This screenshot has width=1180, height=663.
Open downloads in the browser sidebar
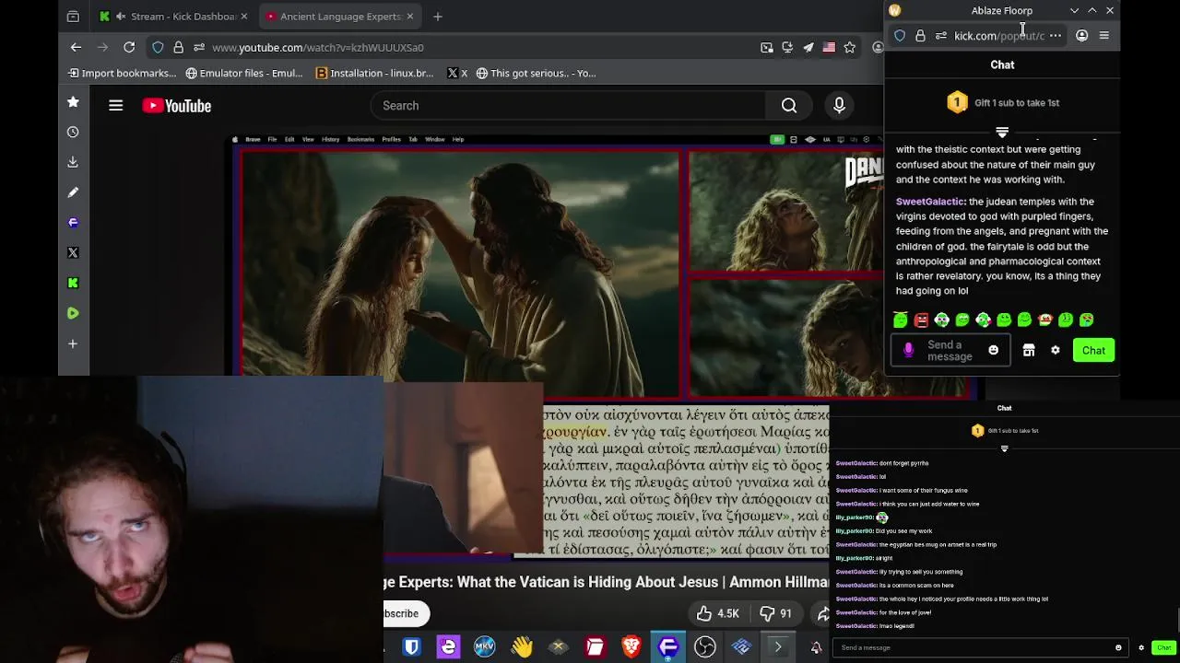click(73, 162)
